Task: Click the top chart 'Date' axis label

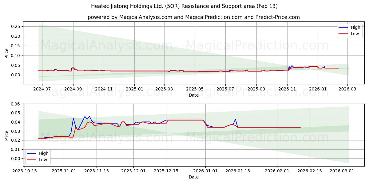Action: point(194,95)
